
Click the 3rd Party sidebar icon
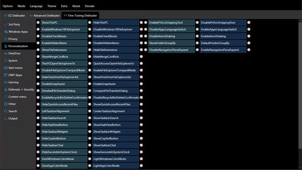(x=5, y=24)
